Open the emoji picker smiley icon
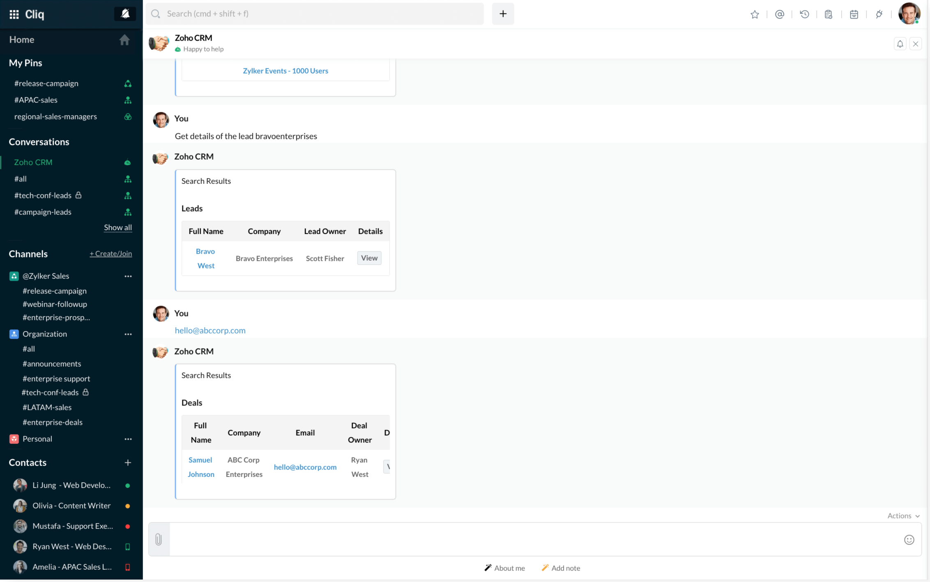Viewport: 930px width, 582px height. pos(909,539)
